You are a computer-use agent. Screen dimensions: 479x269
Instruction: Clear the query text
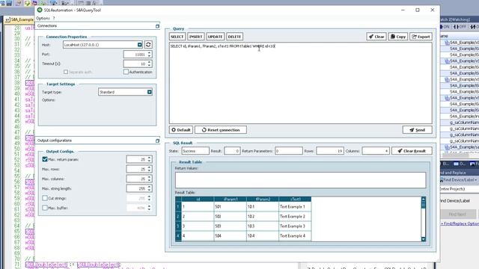(x=376, y=37)
